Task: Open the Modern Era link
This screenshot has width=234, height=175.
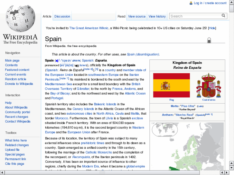Action: tap(90, 166)
